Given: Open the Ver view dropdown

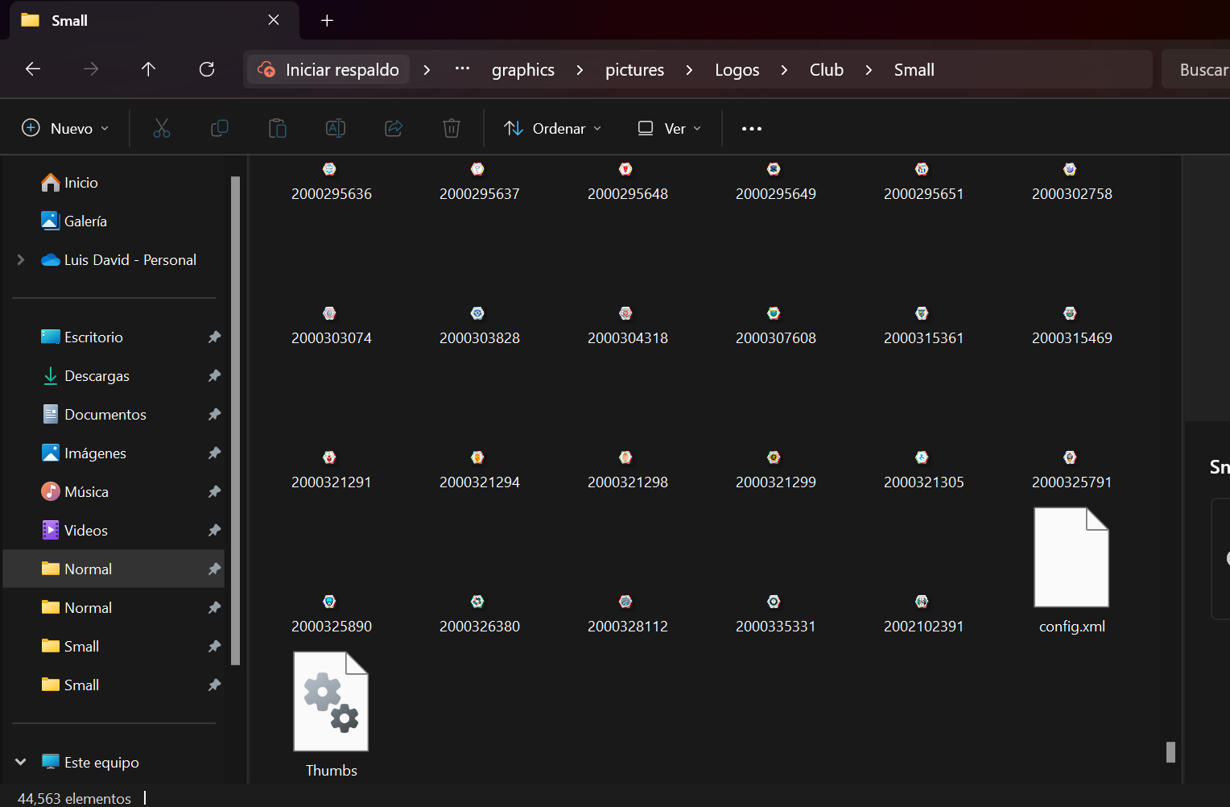Looking at the screenshot, I should (x=669, y=128).
